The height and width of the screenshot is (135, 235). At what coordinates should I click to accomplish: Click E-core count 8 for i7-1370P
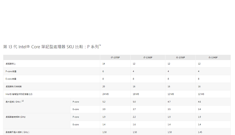click(103, 79)
